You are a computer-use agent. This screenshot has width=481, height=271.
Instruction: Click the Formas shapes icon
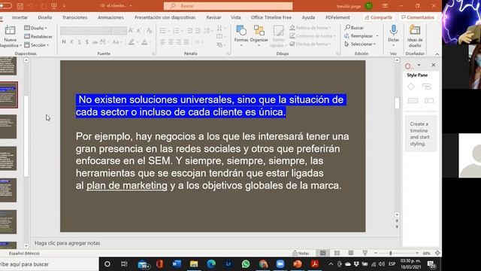pyautogui.click(x=241, y=31)
